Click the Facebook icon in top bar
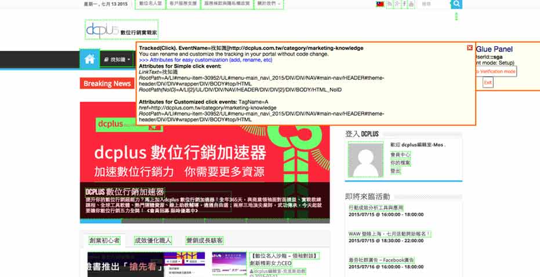 [x=404, y=4]
